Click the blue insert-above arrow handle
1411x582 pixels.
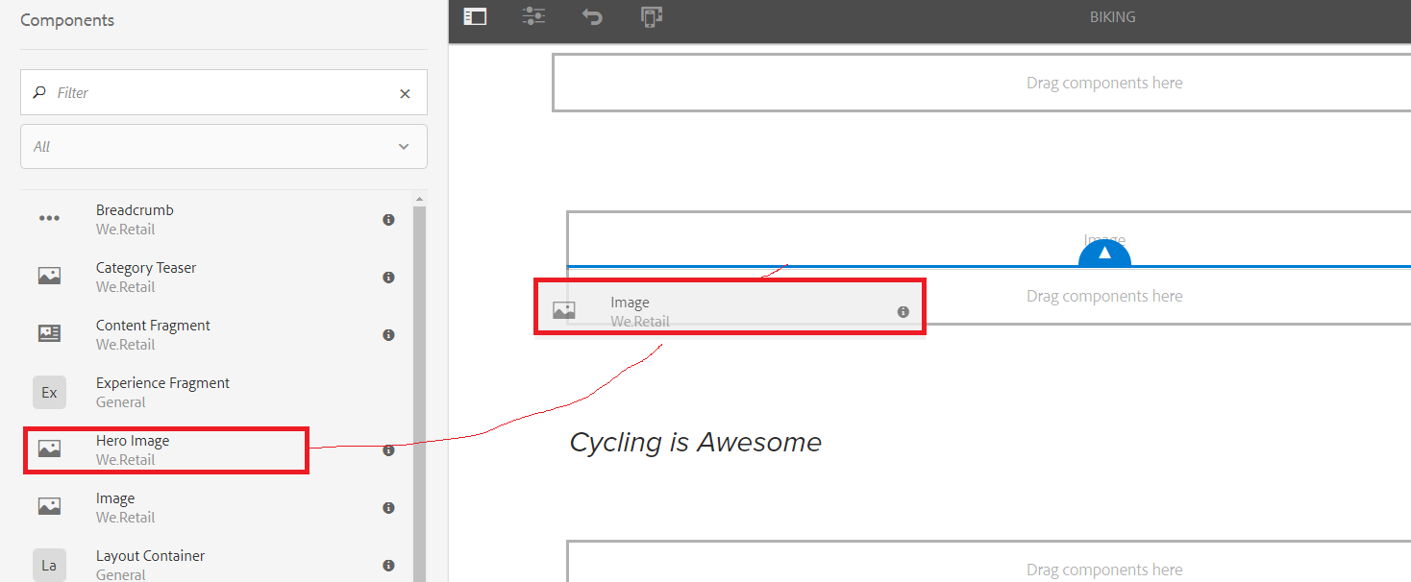click(1104, 254)
